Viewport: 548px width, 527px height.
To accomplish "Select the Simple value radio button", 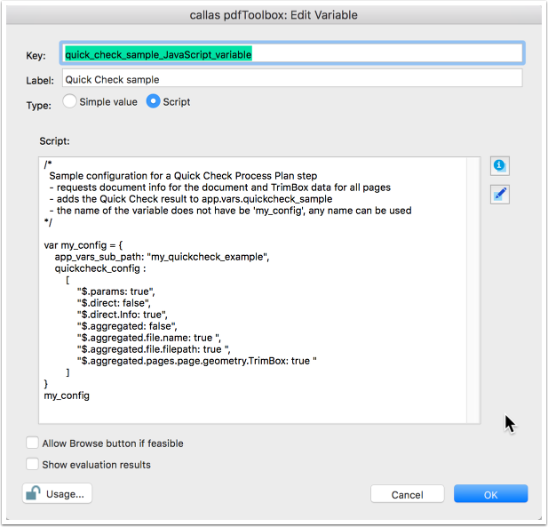I will point(69,101).
